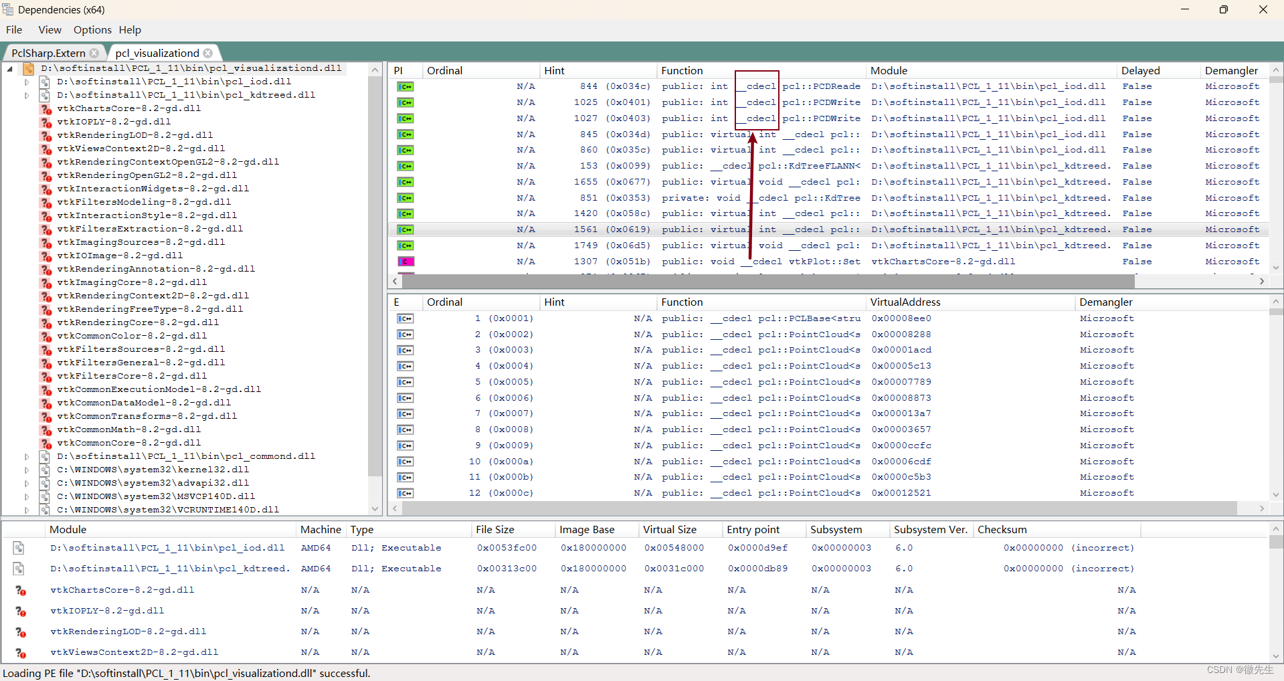Sort module list by Machine header
The width and height of the screenshot is (1284, 681).
tap(320, 529)
